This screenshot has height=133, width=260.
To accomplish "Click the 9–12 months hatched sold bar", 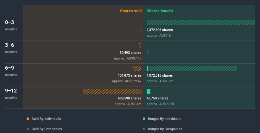I will pyautogui.click(x=112, y=91).
